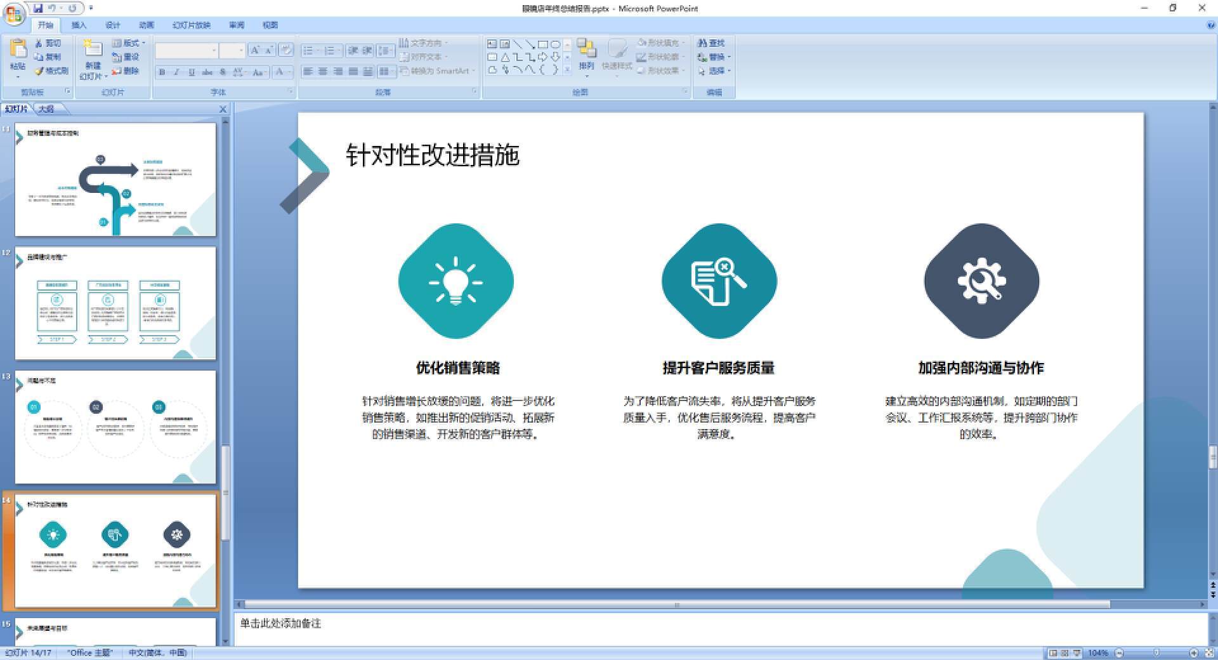Open the Shape Fill (形状填充) dropdown
The height and width of the screenshot is (660, 1218).
pyautogui.click(x=661, y=43)
